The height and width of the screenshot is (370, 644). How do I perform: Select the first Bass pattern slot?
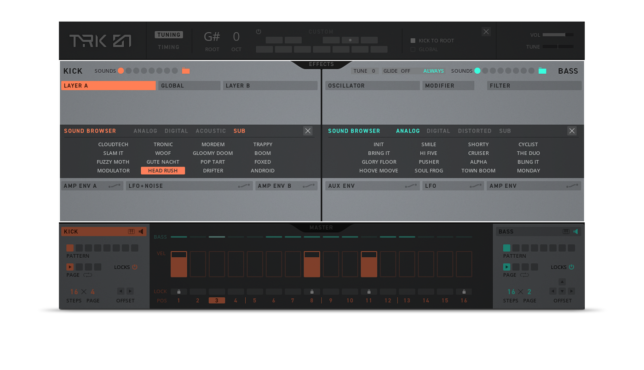click(x=506, y=248)
